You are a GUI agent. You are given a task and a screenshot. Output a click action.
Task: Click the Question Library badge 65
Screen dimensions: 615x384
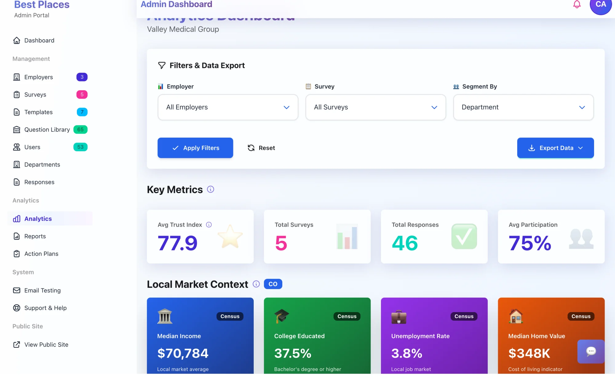(80, 130)
